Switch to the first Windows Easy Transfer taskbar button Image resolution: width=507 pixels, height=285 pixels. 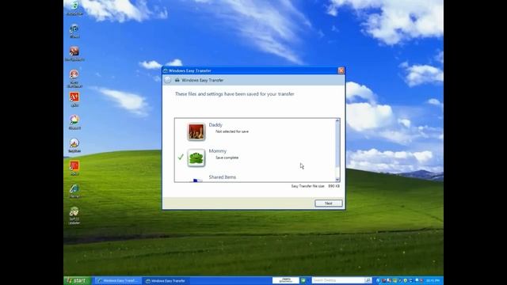tap(118, 281)
